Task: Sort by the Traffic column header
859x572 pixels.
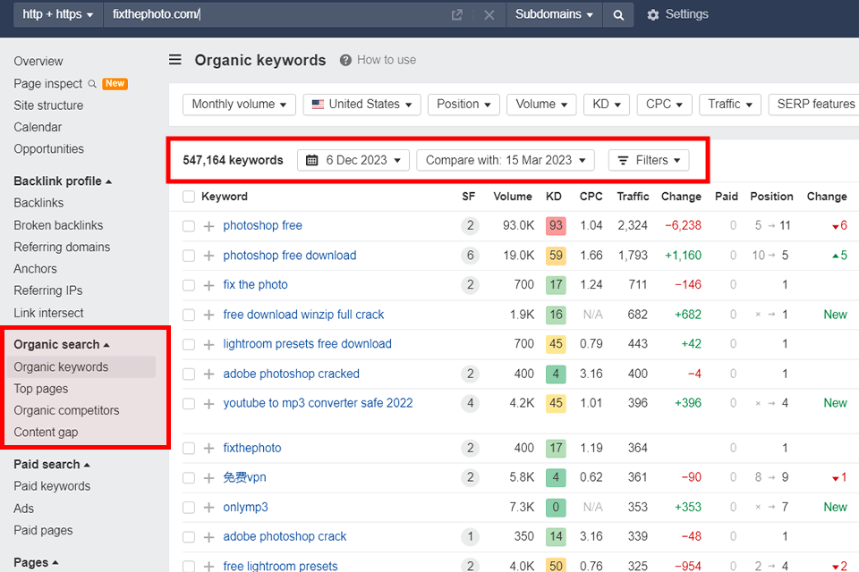Action: [x=633, y=197]
